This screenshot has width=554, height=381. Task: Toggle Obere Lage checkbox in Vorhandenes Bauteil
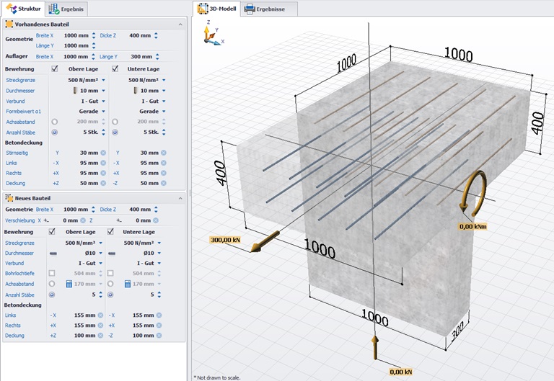coord(55,68)
